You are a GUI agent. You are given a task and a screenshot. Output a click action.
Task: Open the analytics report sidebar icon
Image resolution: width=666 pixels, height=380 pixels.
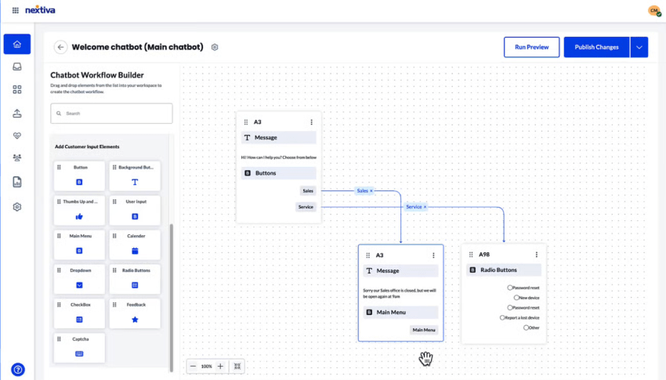coord(17,182)
